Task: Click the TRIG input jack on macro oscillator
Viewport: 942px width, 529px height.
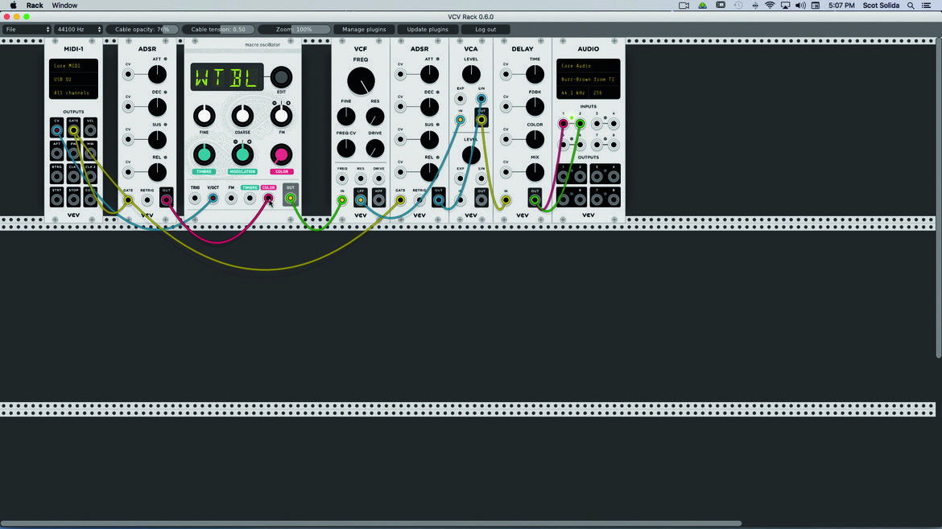Action: [195, 198]
